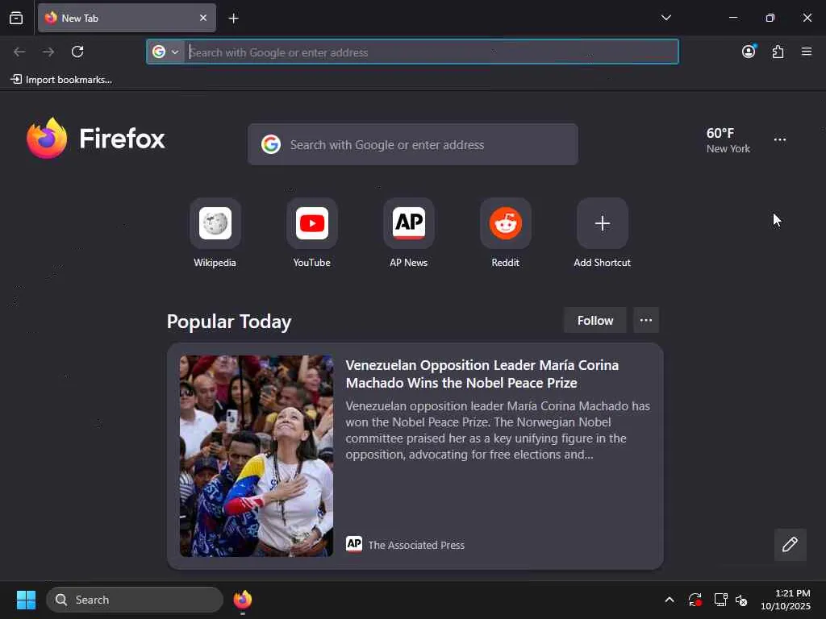Viewport: 826px width, 619px height.
Task: Open the YouTube shortcut
Action: (x=312, y=233)
